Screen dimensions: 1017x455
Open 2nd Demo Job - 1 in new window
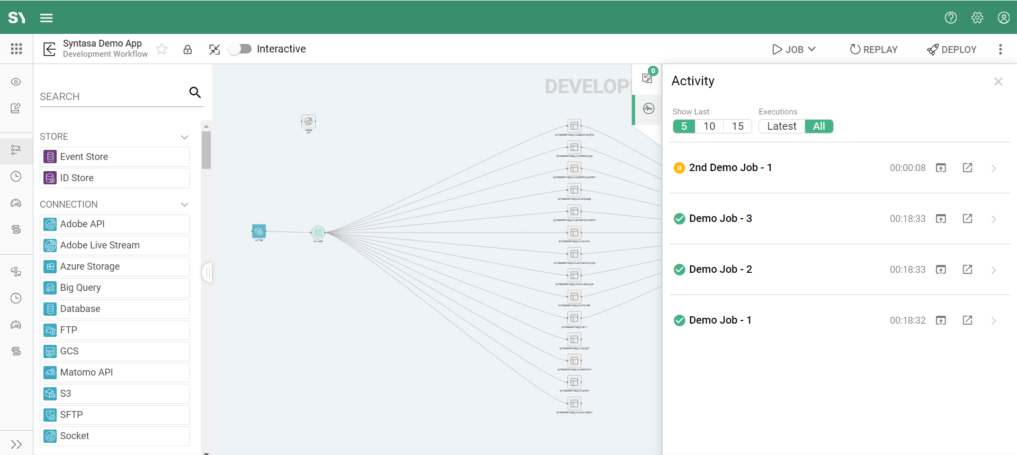[967, 168]
